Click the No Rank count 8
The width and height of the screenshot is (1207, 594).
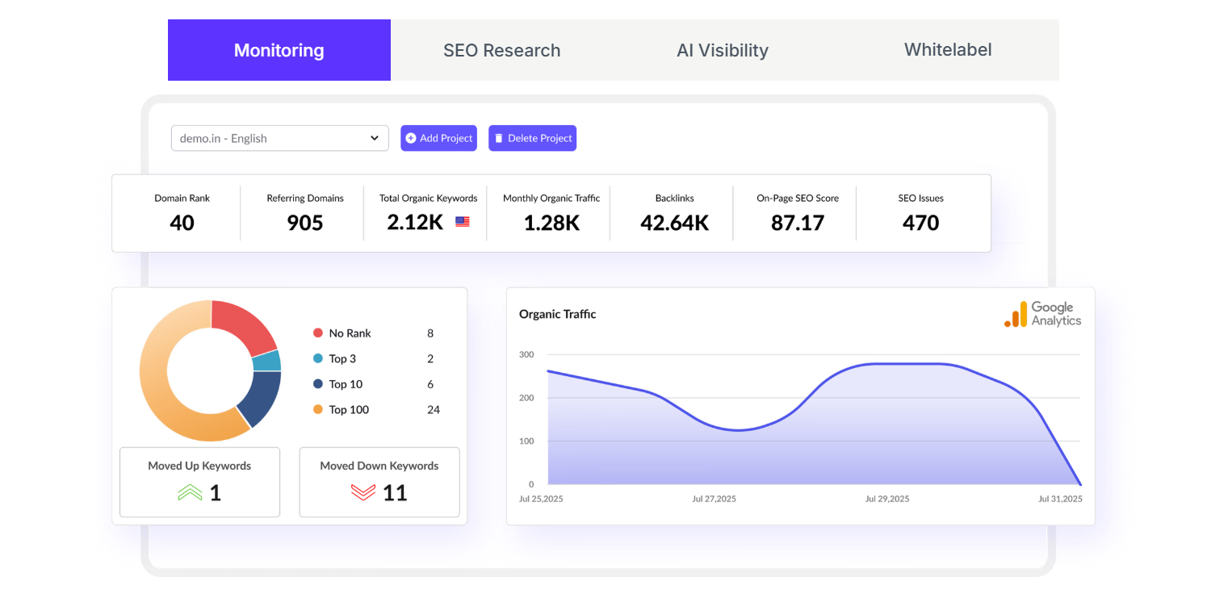(x=430, y=333)
